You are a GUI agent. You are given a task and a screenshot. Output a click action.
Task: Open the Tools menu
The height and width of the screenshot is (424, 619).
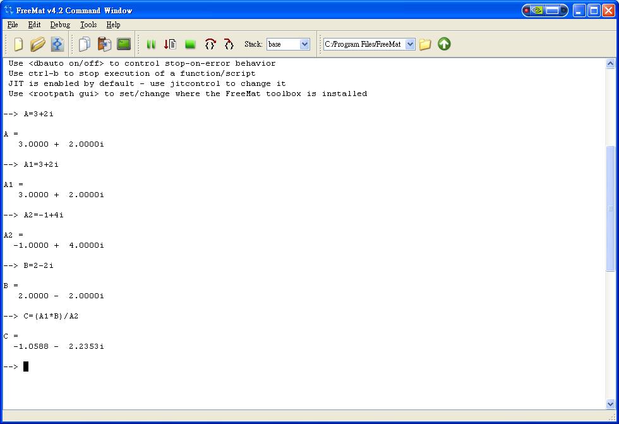[x=88, y=25]
